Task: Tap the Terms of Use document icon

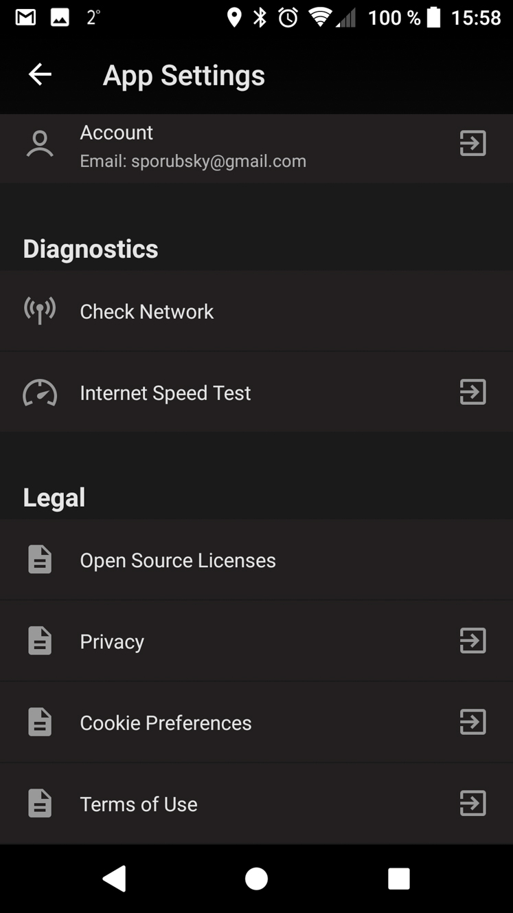Action: (40, 803)
